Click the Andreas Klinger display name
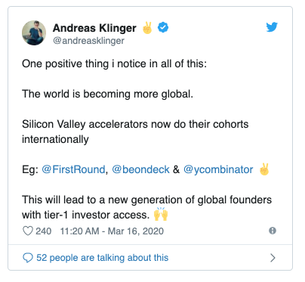Image resolution: width=305 pixels, height=282 pixels. coord(94,28)
